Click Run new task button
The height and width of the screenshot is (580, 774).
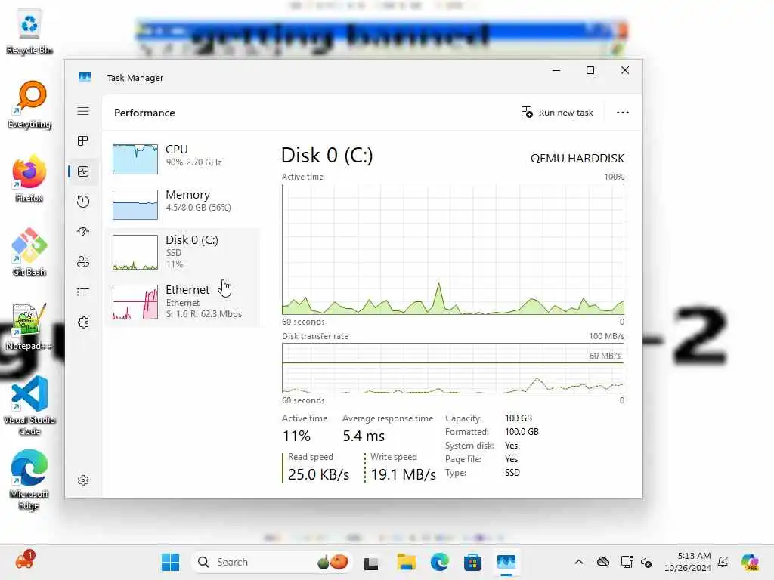[x=557, y=113]
